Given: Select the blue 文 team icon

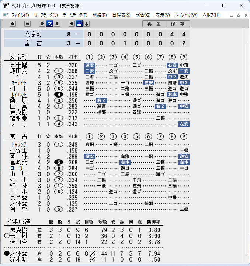Looking at the screenshot, I should (49, 24).
